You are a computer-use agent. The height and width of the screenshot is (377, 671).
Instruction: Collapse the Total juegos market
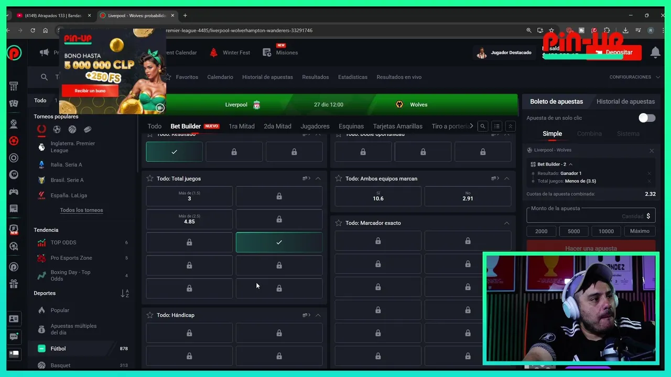tap(318, 179)
